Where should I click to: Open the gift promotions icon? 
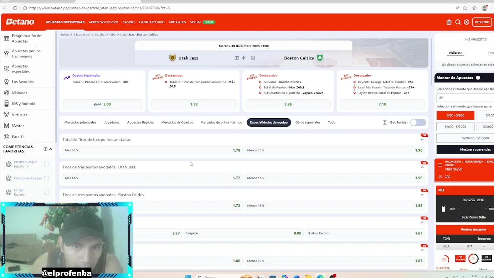point(449,22)
